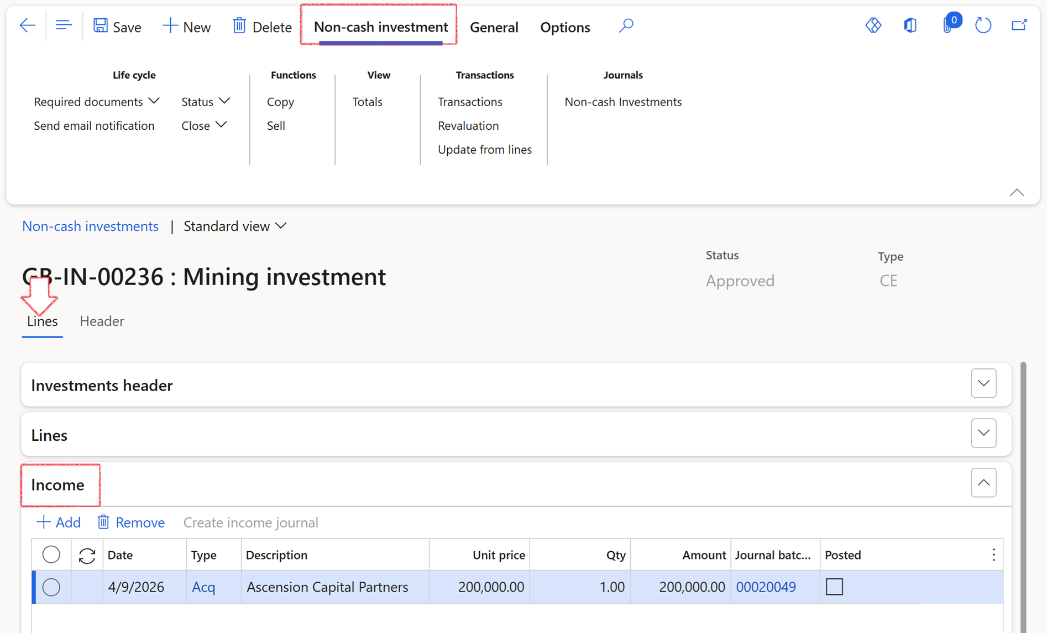Open attachments paperclip icon with badge

948,25
